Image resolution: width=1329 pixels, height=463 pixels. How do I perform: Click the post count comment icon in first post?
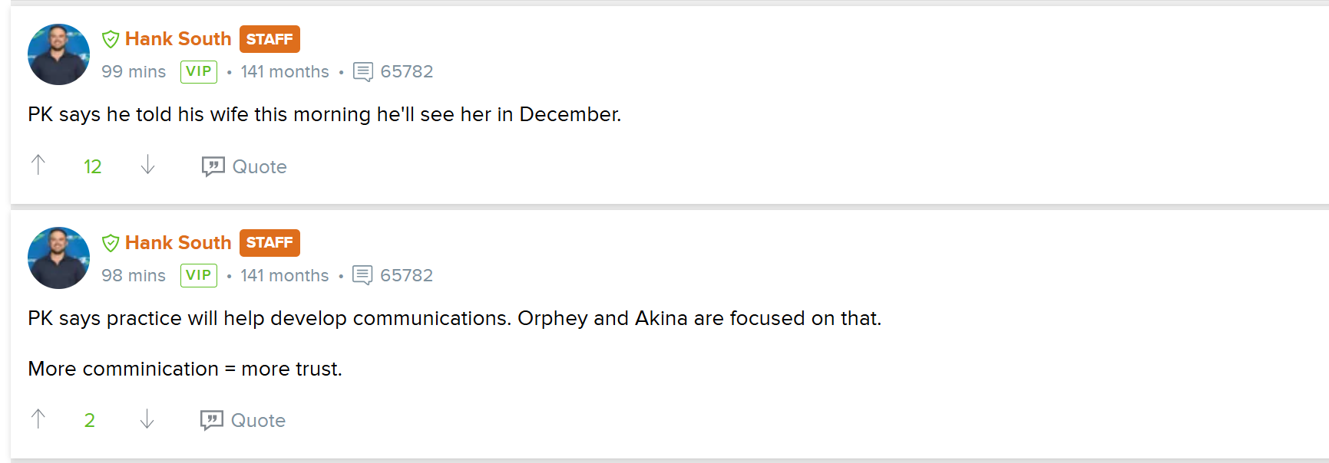[x=363, y=72]
